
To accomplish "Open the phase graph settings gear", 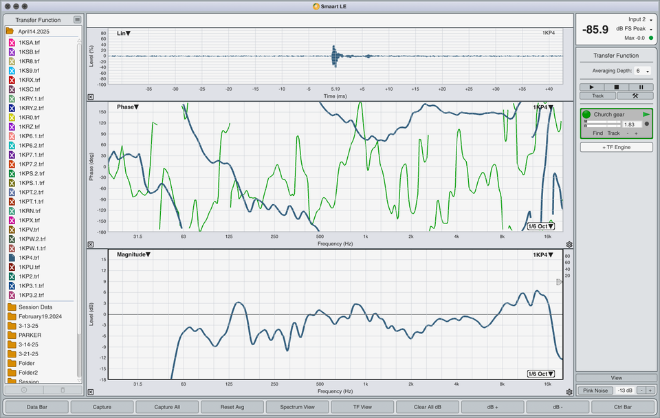I will [x=569, y=244].
